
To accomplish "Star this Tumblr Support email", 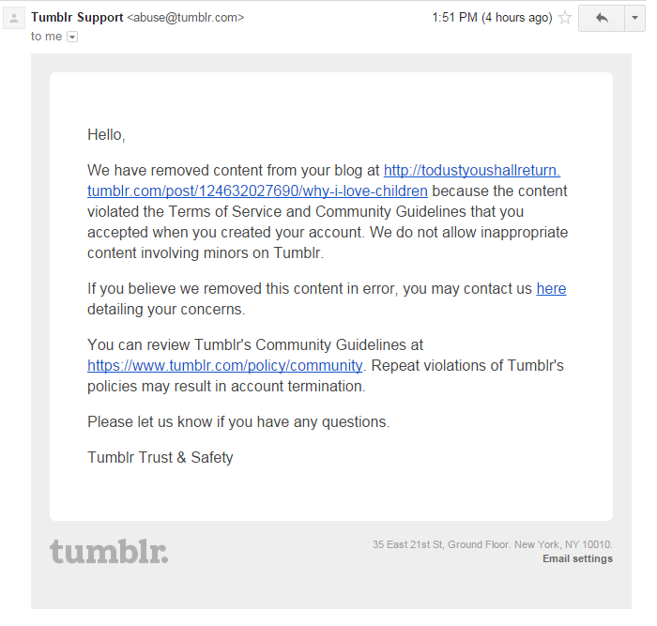I will [565, 18].
